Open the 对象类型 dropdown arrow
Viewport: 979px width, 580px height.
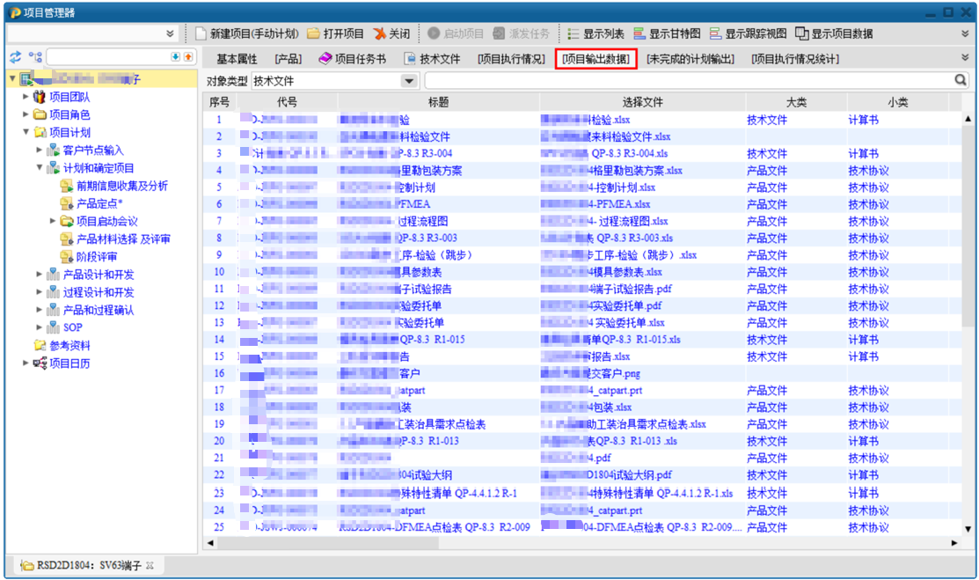pos(408,81)
